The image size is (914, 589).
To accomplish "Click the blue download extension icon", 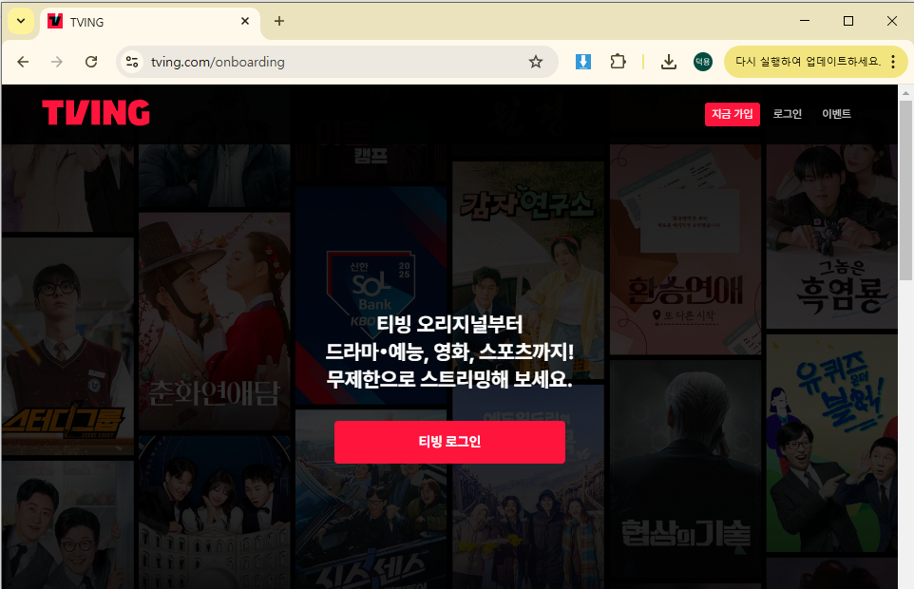I will [583, 62].
